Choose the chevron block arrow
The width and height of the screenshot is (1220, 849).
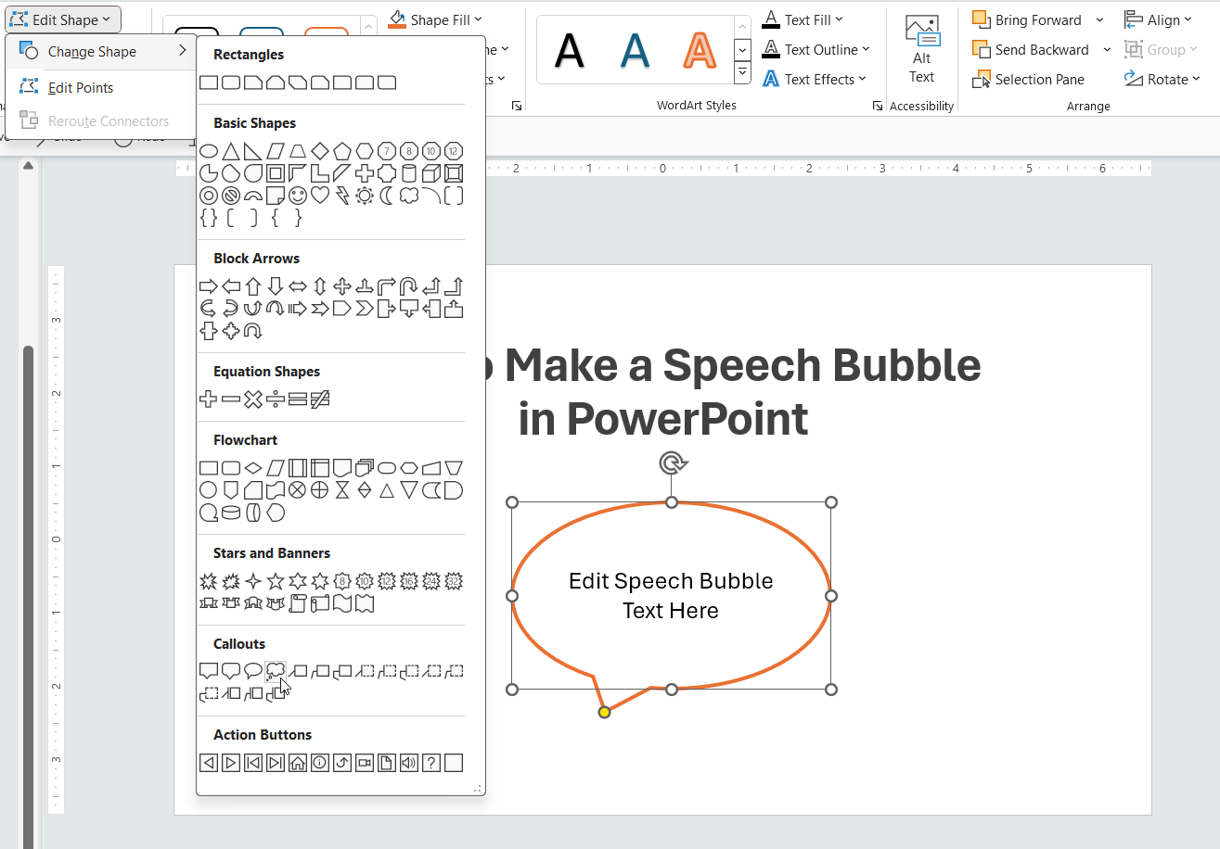click(x=365, y=309)
